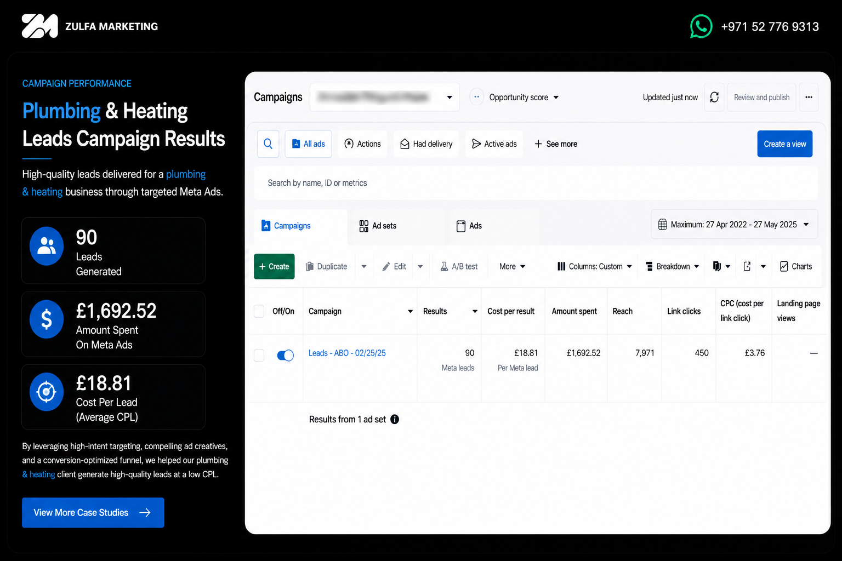Check the Leads - ABO campaign row checkbox
This screenshot has width=842, height=561.
coord(259,355)
